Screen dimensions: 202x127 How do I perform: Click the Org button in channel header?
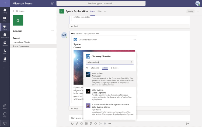click(x=191, y=11)
